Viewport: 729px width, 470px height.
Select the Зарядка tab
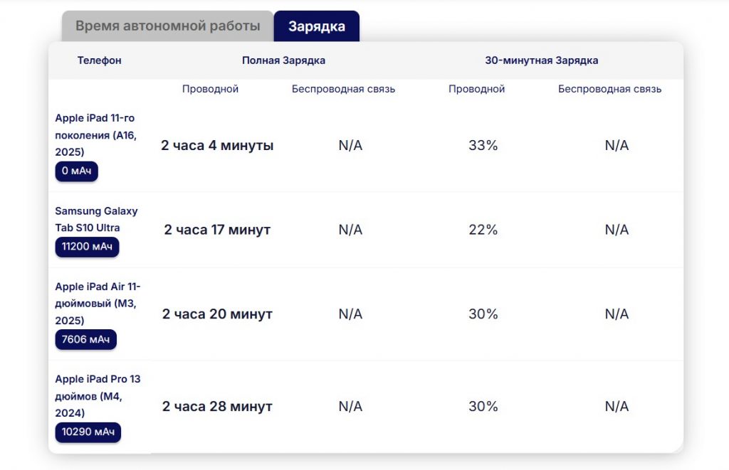pos(317,26)
